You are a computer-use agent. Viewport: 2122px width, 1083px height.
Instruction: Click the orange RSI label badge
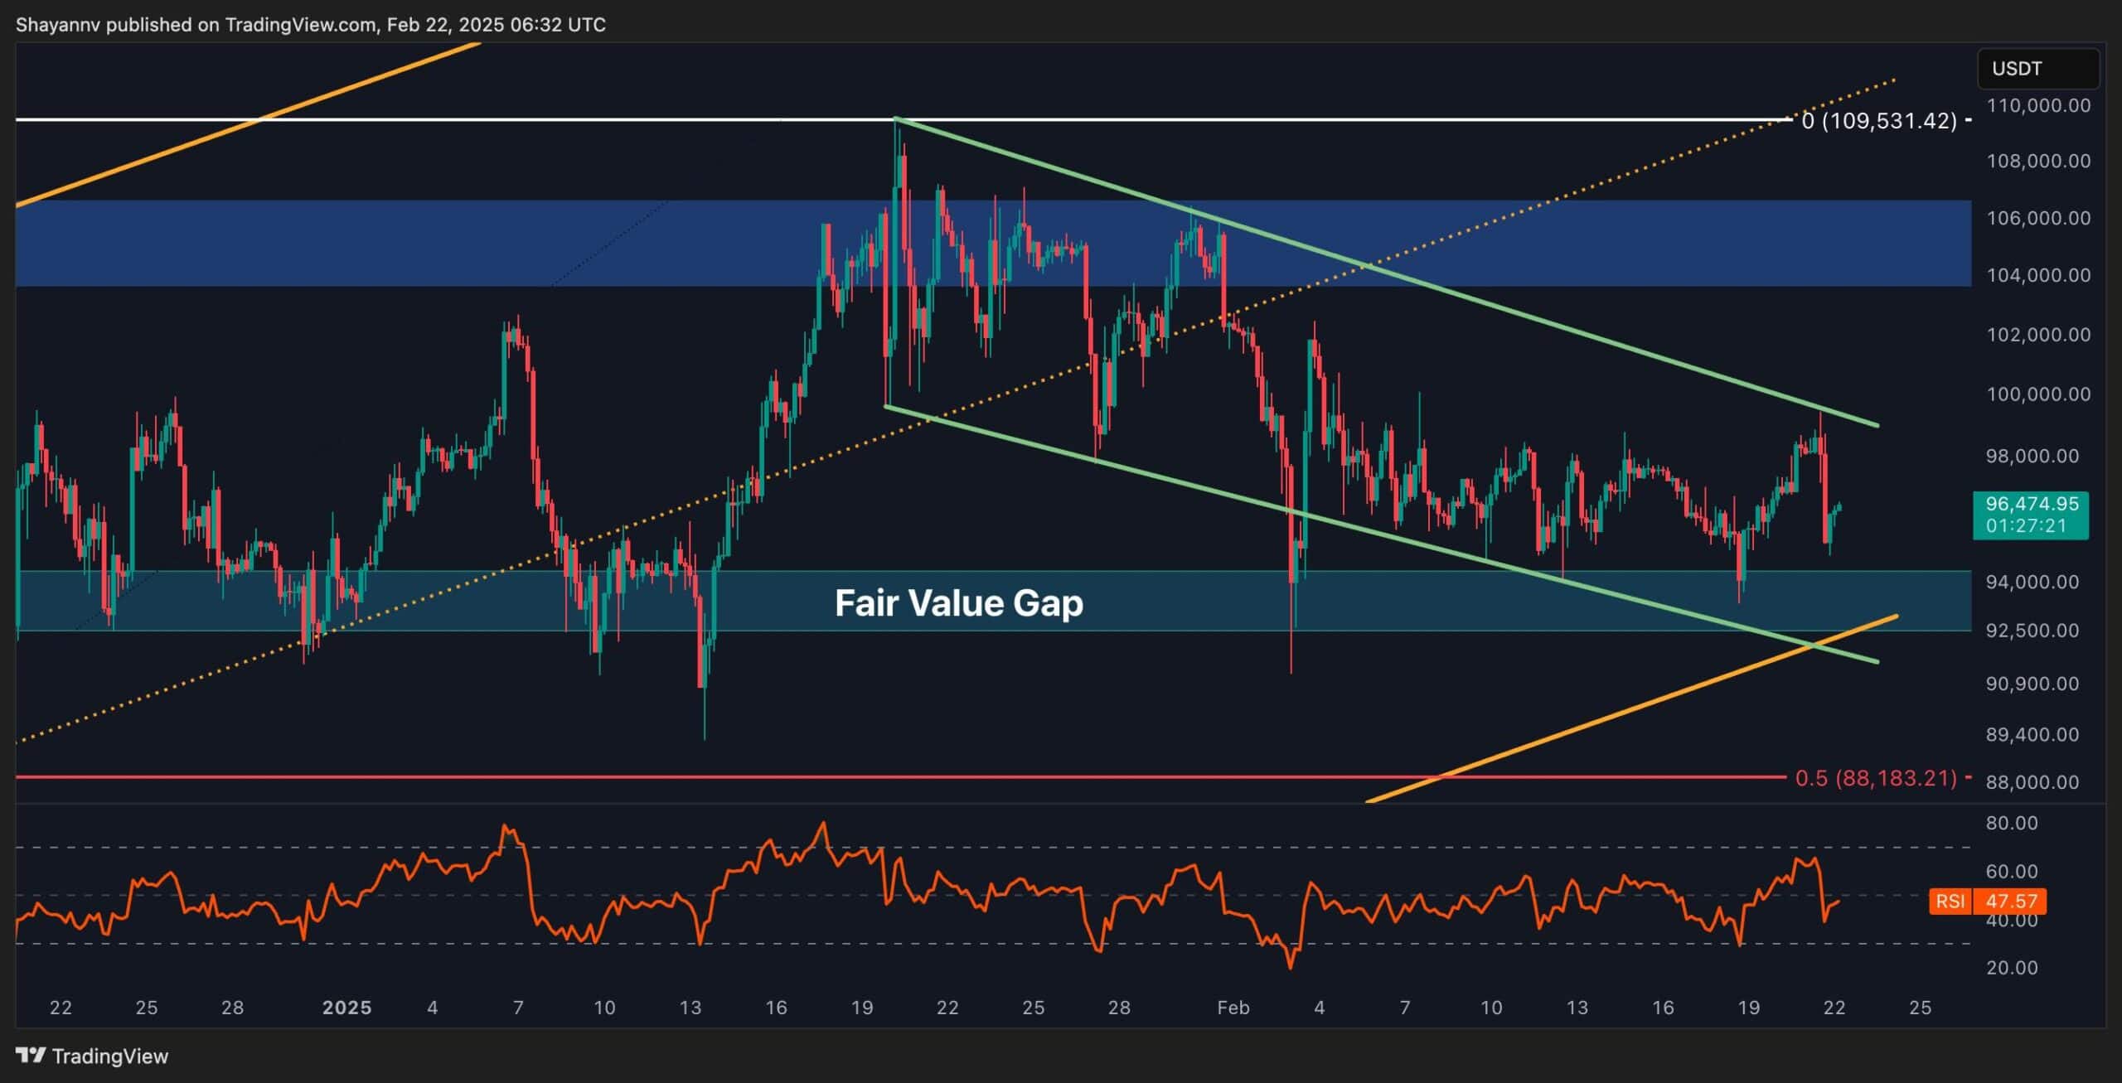click(x=1950, y=901)
